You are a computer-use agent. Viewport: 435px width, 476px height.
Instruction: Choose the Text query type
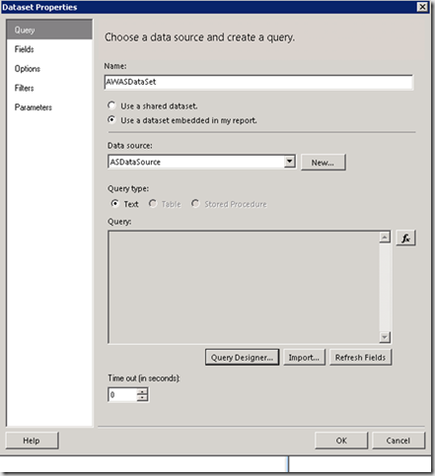114,204
